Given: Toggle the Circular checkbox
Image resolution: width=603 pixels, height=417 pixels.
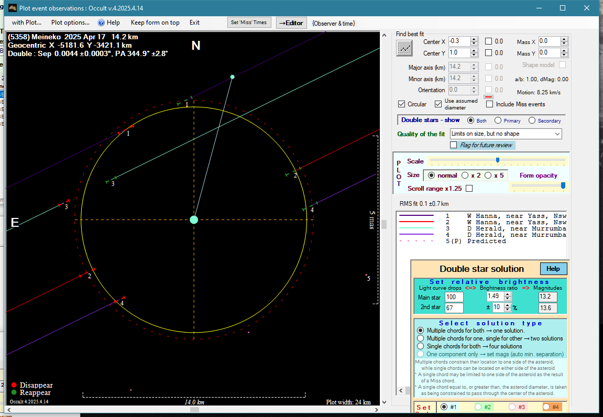Looking at the screenshot, I should tap(401, 104).
